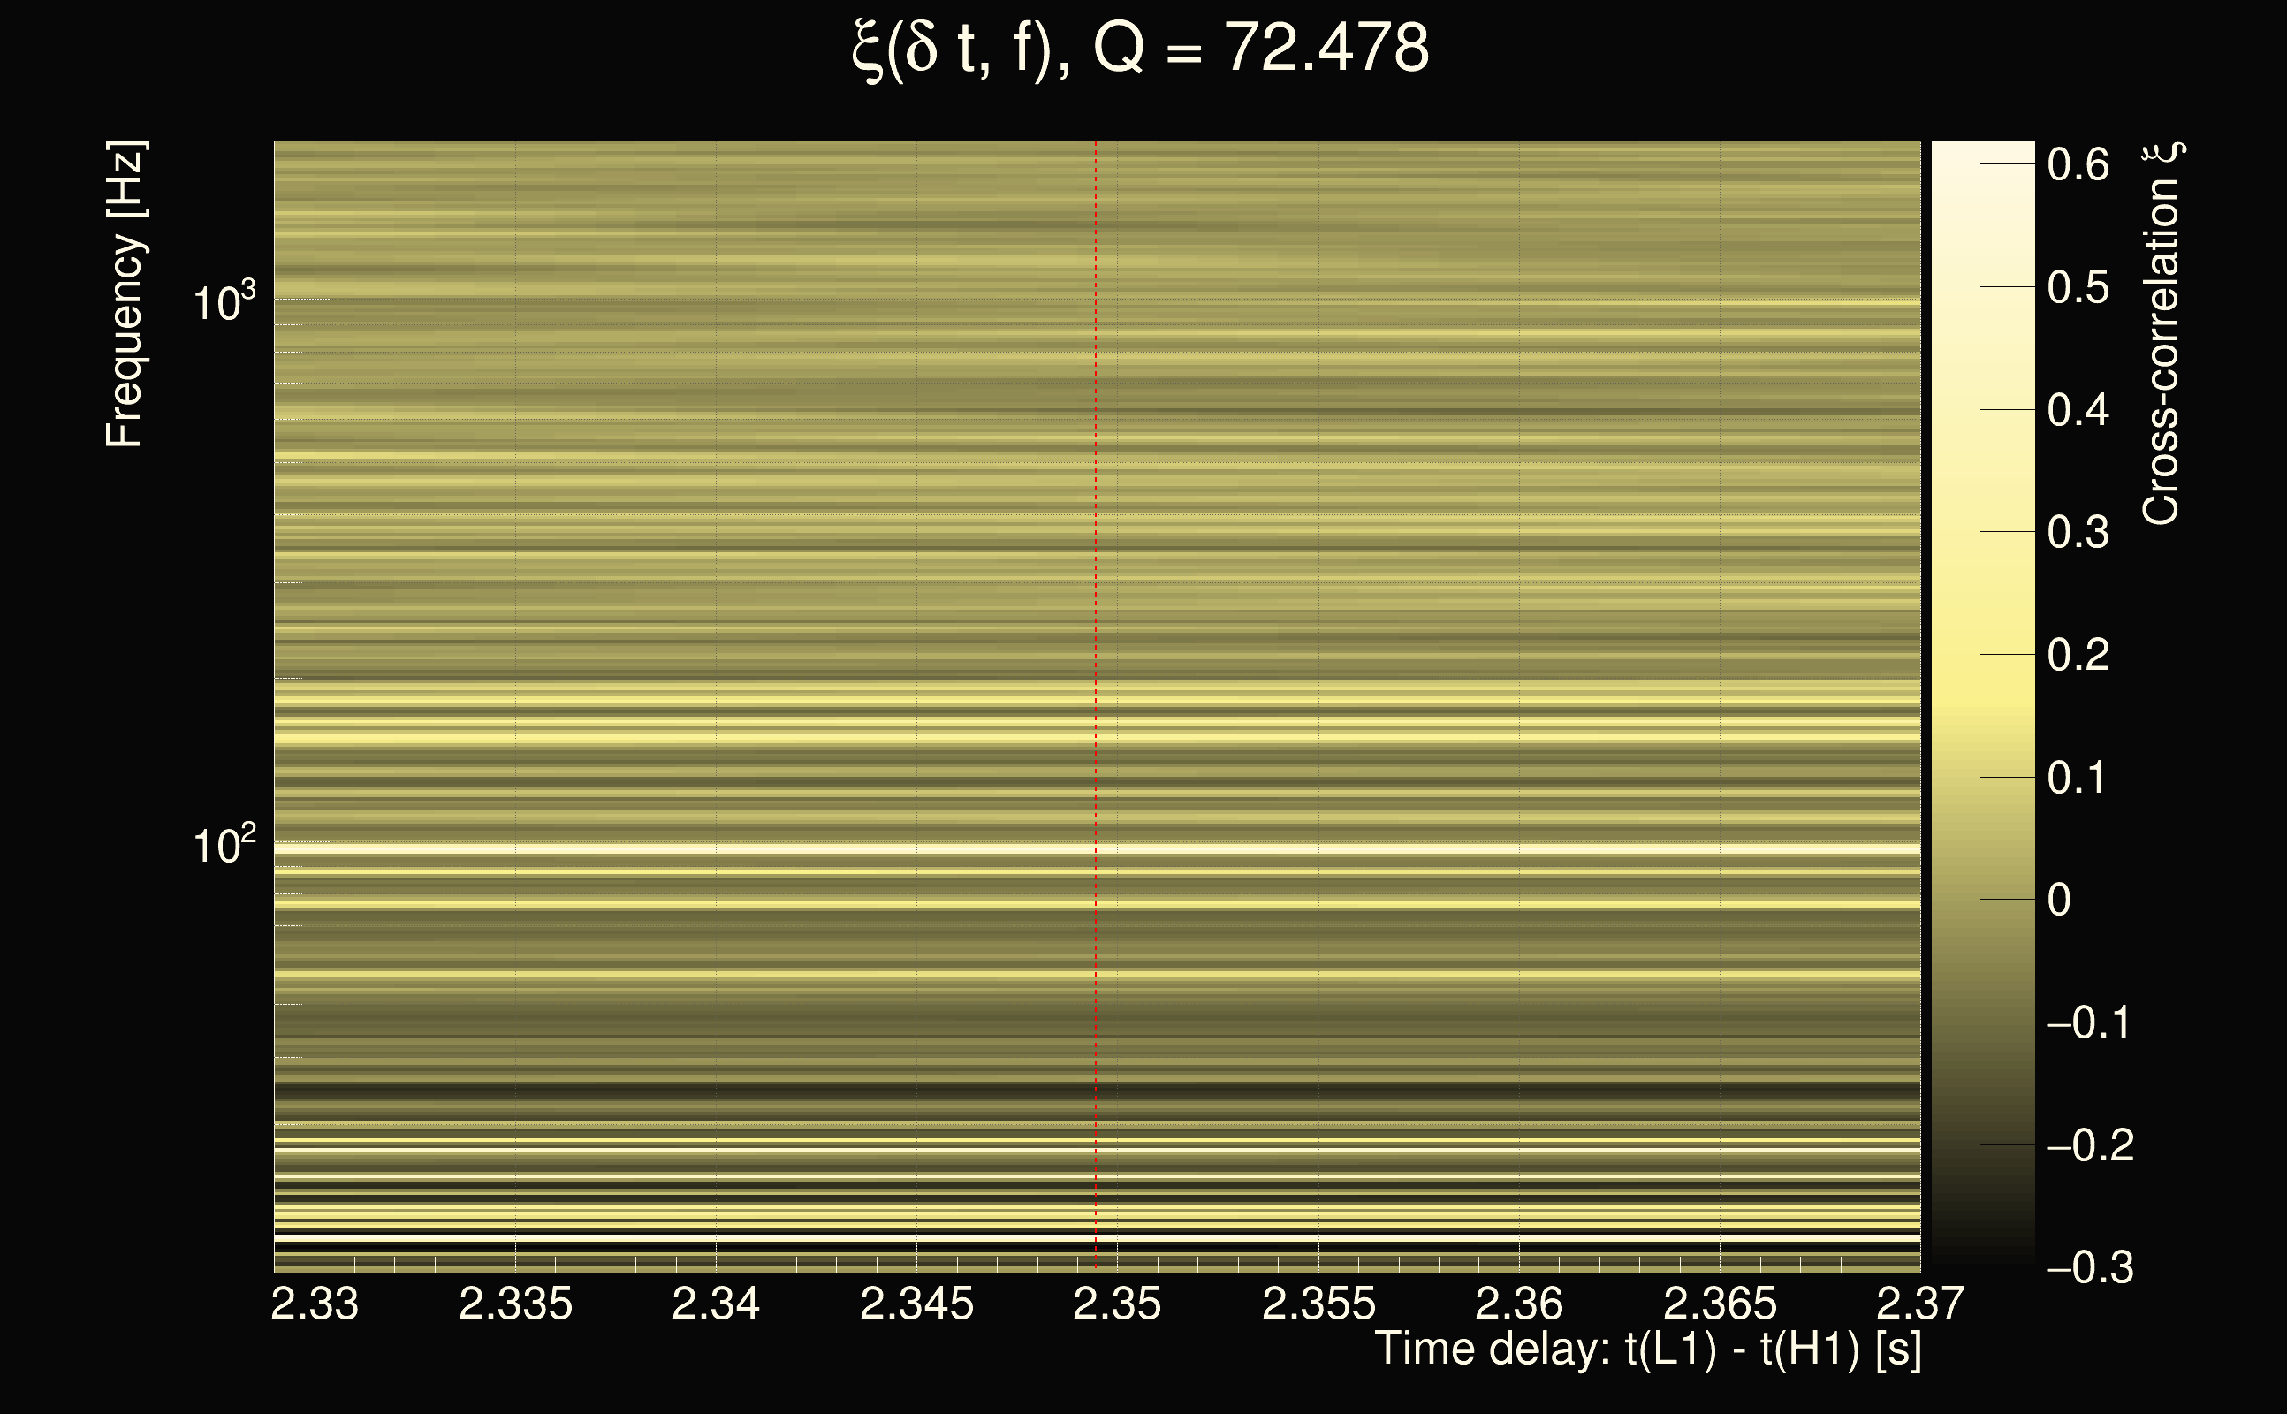
Task: Click the 2.36 x-axis tick label
Action: [x=1518, y=1304]
